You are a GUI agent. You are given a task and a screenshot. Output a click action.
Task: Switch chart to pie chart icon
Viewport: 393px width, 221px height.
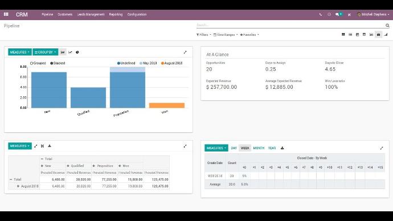[77, 52]
